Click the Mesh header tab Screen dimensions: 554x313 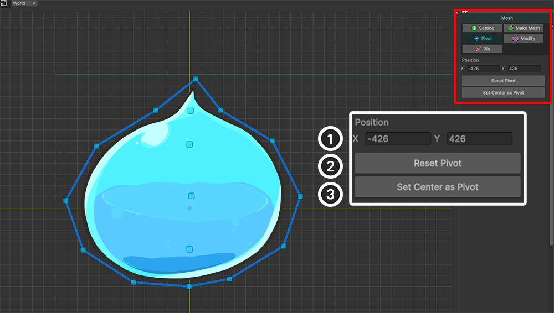click(x=506, y=18)
